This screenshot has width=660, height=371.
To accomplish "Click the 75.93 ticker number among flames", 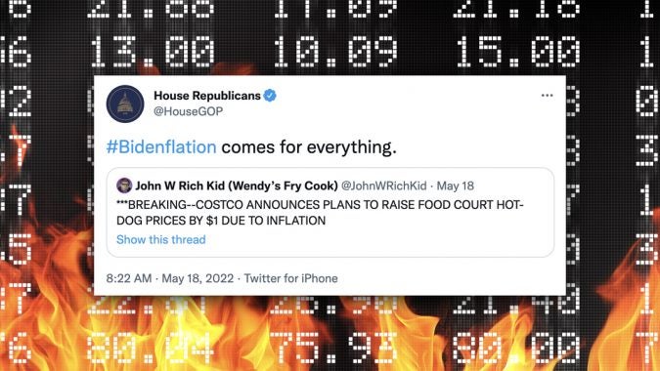I will 333,348.
